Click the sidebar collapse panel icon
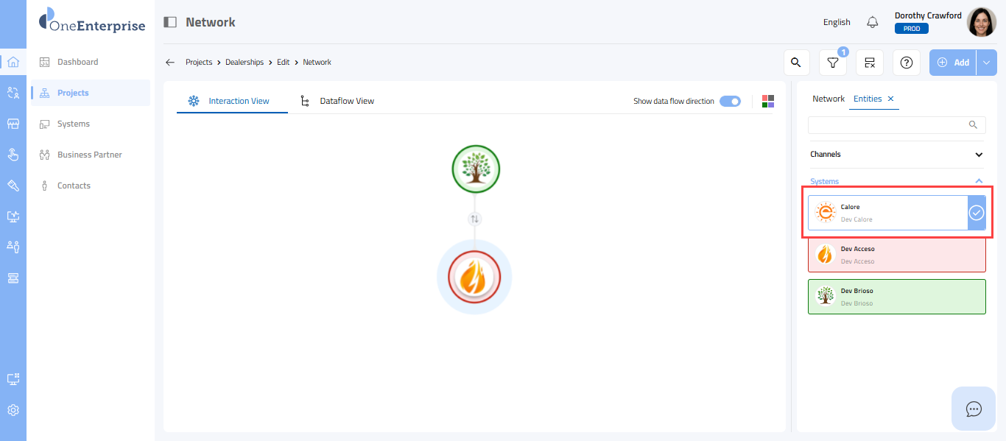Image resolution: width=1006 pixels, height=441 pixels. pos(170,22)
